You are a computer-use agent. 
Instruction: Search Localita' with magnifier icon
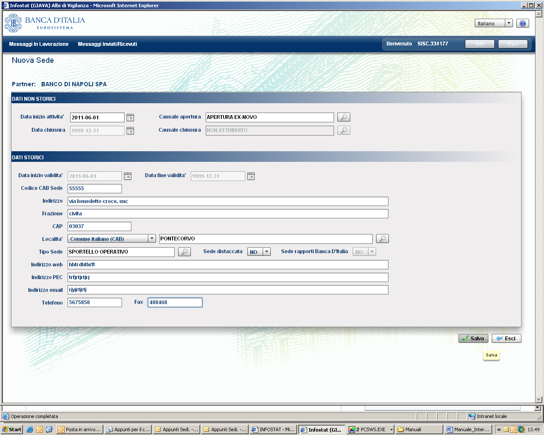pyautogui.click(x=382, y=239)
